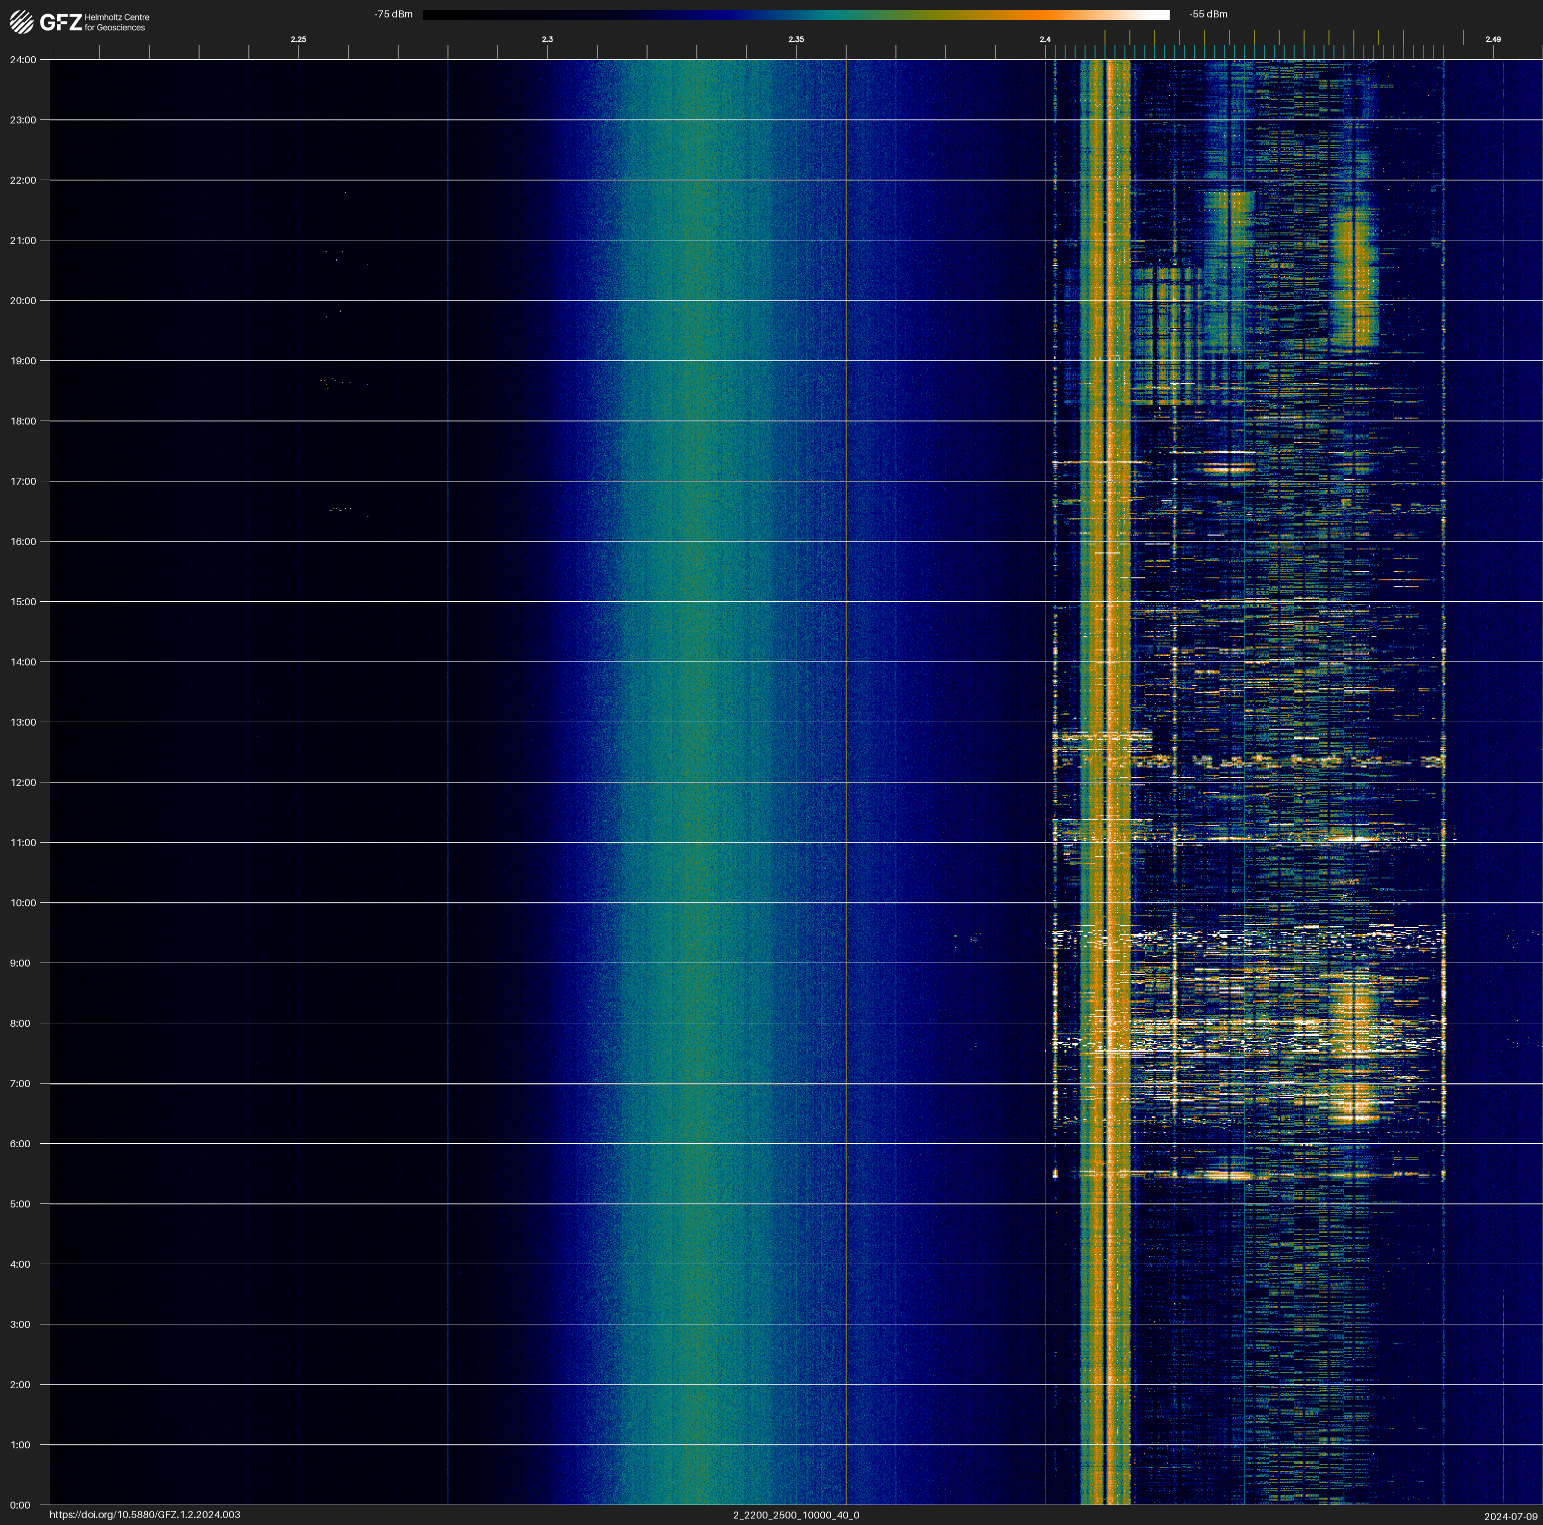The width and height of the screenshot is (1543, 1525).
Task: Click the color scale gradient bar
Action: coord(795,14)
